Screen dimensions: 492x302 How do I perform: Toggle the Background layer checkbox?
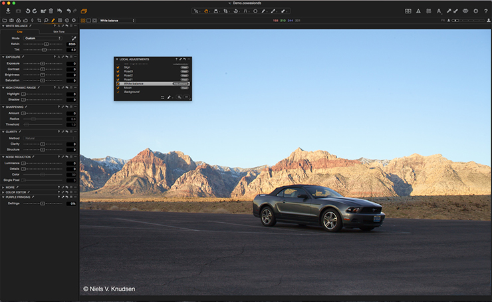pyautogui.click(x=118, y=92)
